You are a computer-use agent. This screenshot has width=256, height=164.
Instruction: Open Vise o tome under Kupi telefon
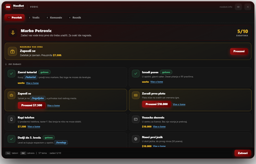pyautogui.click(x=34, y=127)
